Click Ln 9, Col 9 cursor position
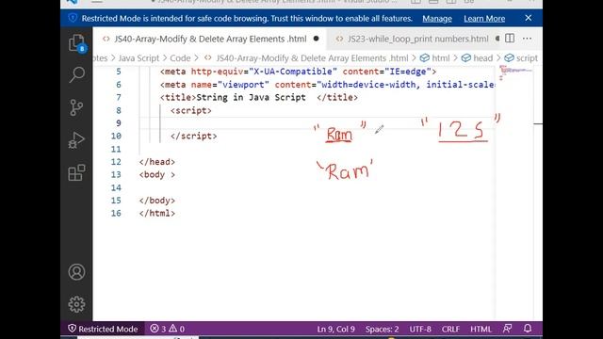 pos(335,329)
